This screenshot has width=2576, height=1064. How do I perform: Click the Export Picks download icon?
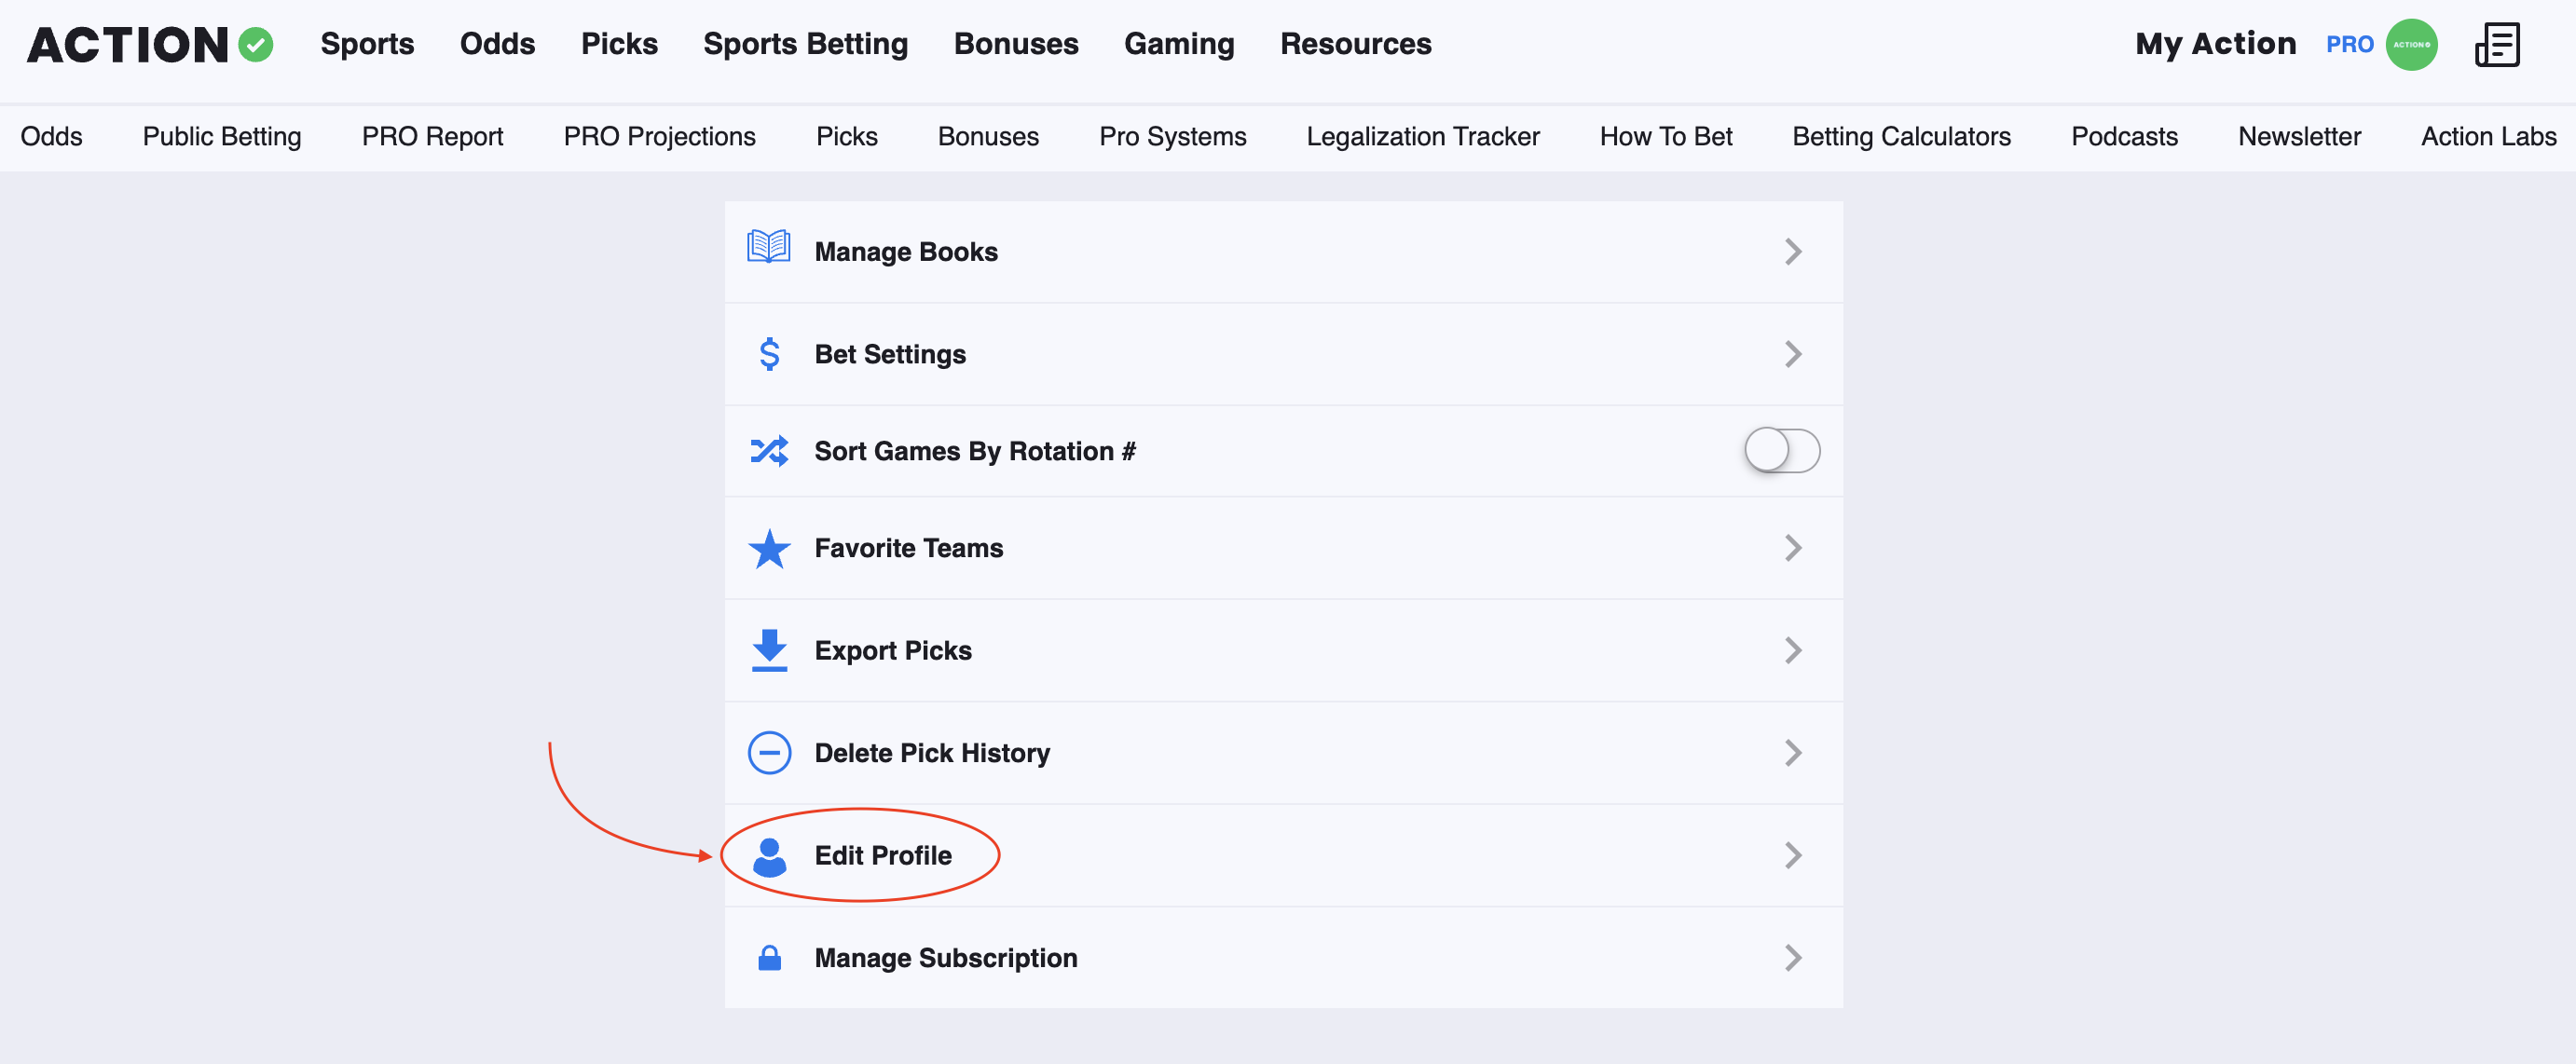pyautogui.click(x=769, y=650)
